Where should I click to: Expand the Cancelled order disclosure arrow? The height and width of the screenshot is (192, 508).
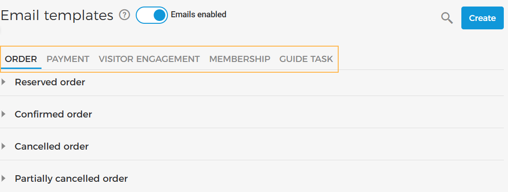pos(4,146)
